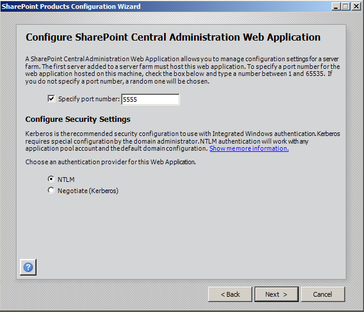Open the blue question mark help icon
364x312 pixels.
point(28,267)
